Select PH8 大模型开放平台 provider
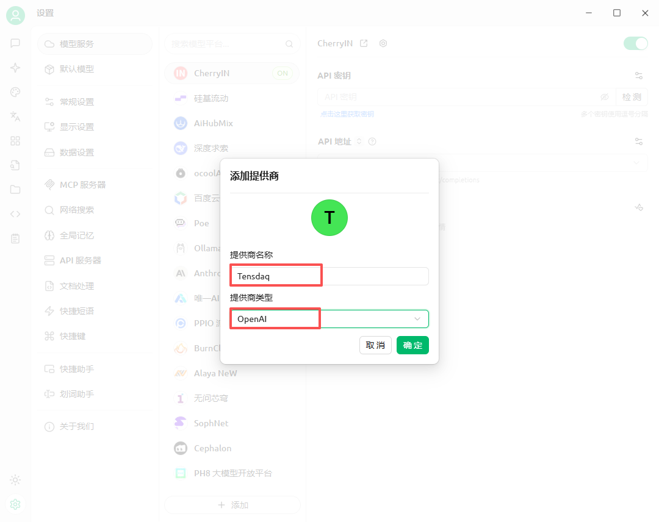 (232, 473)
